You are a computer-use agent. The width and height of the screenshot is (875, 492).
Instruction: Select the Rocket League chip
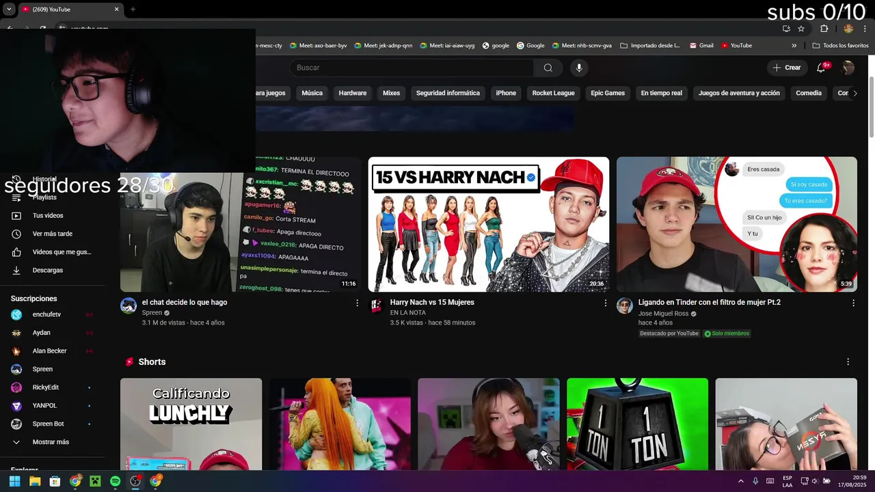(553, 93)
